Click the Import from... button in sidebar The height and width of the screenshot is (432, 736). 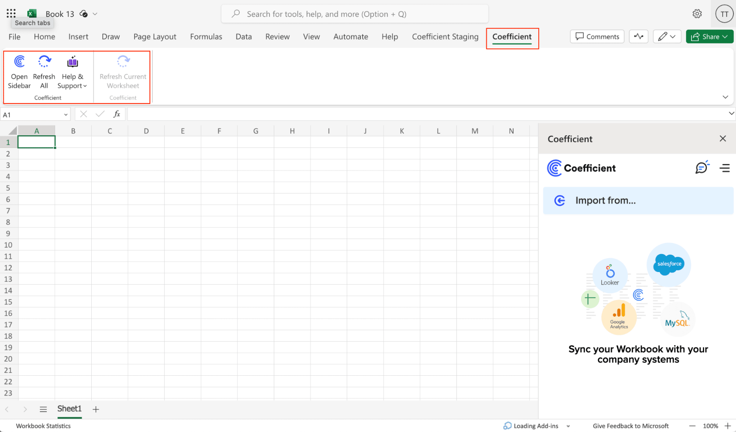639,200
